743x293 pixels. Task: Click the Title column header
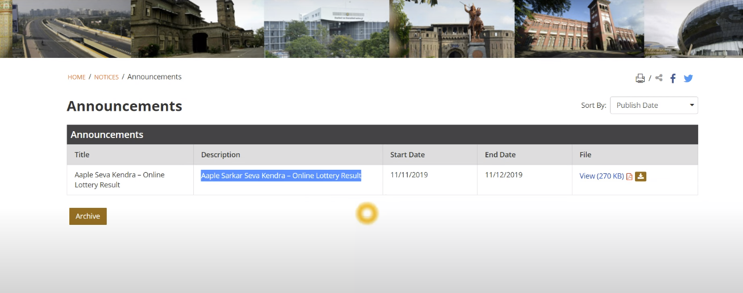tap(82, 154)
